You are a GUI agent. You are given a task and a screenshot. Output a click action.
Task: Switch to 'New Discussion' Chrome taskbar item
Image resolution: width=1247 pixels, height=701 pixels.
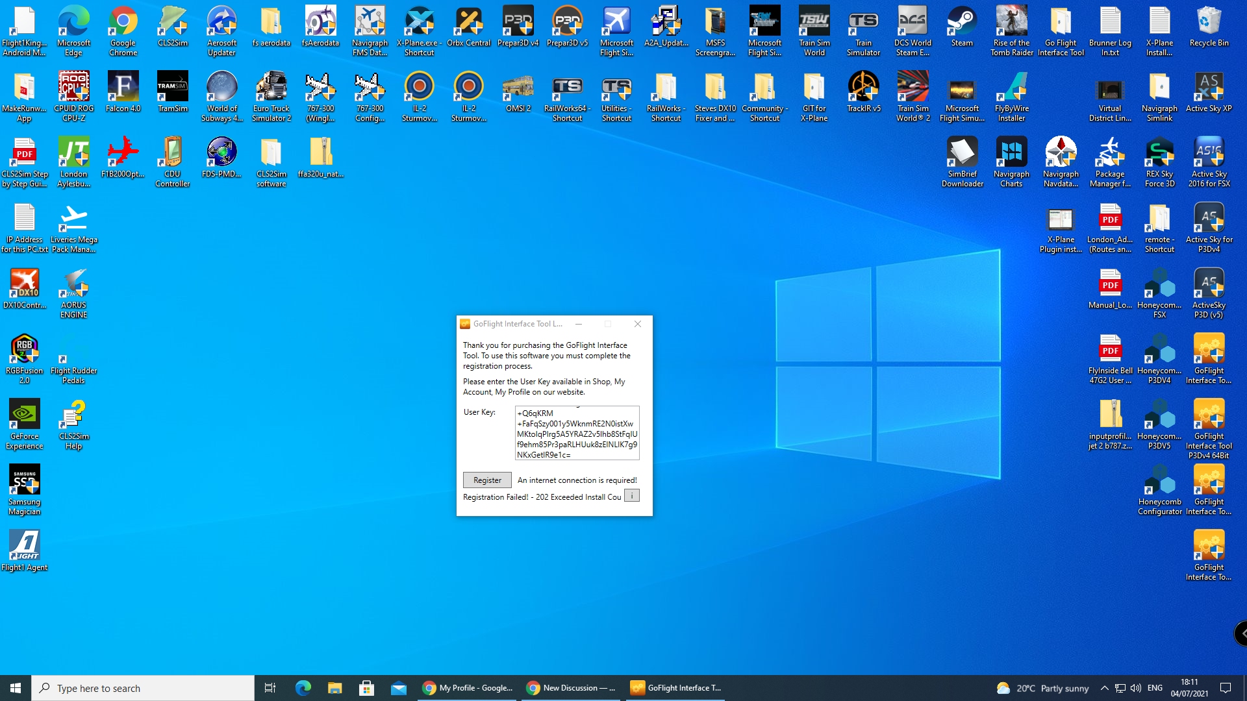pyautogui.click(x=572, y=688)
